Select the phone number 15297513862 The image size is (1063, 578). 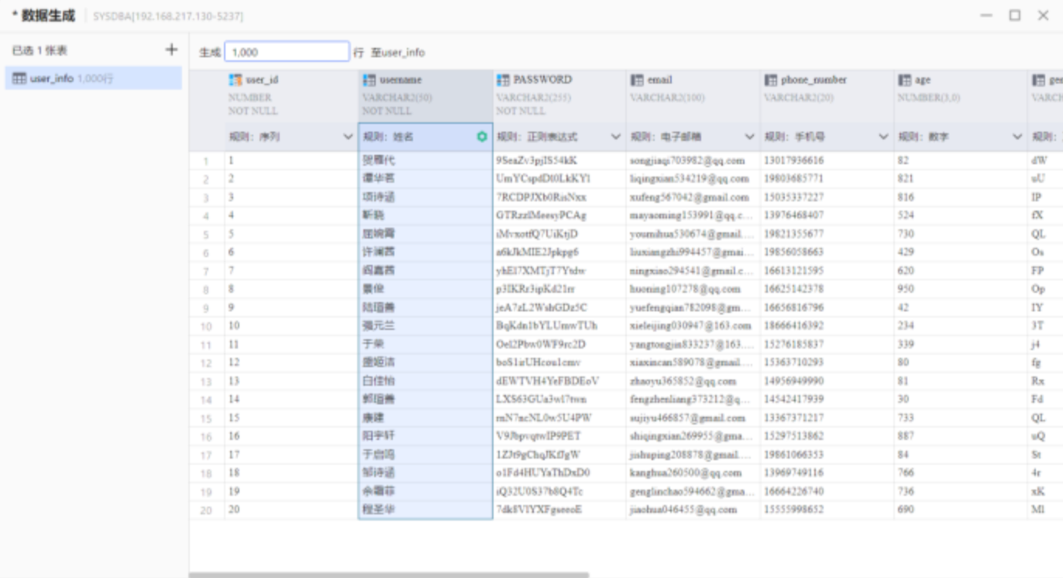pos(794,436)
